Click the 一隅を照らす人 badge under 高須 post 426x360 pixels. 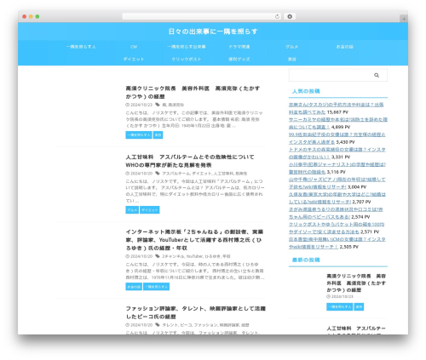[139, 135]
